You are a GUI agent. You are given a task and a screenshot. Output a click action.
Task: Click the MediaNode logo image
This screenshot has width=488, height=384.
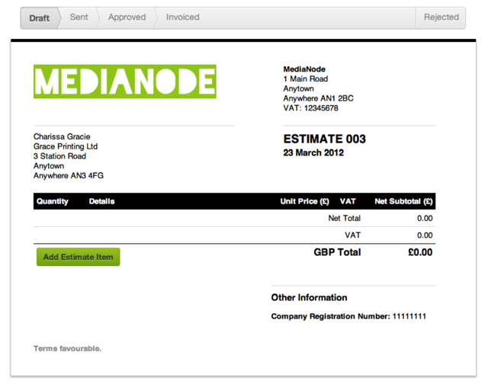click(124, 82)
